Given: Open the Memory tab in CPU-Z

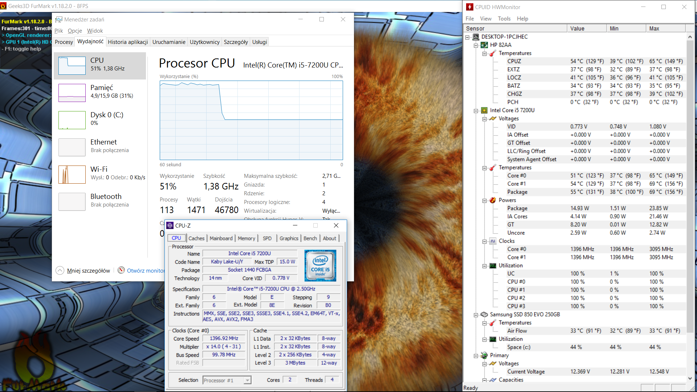Looking at the screenshot, I should coord(246,238).
